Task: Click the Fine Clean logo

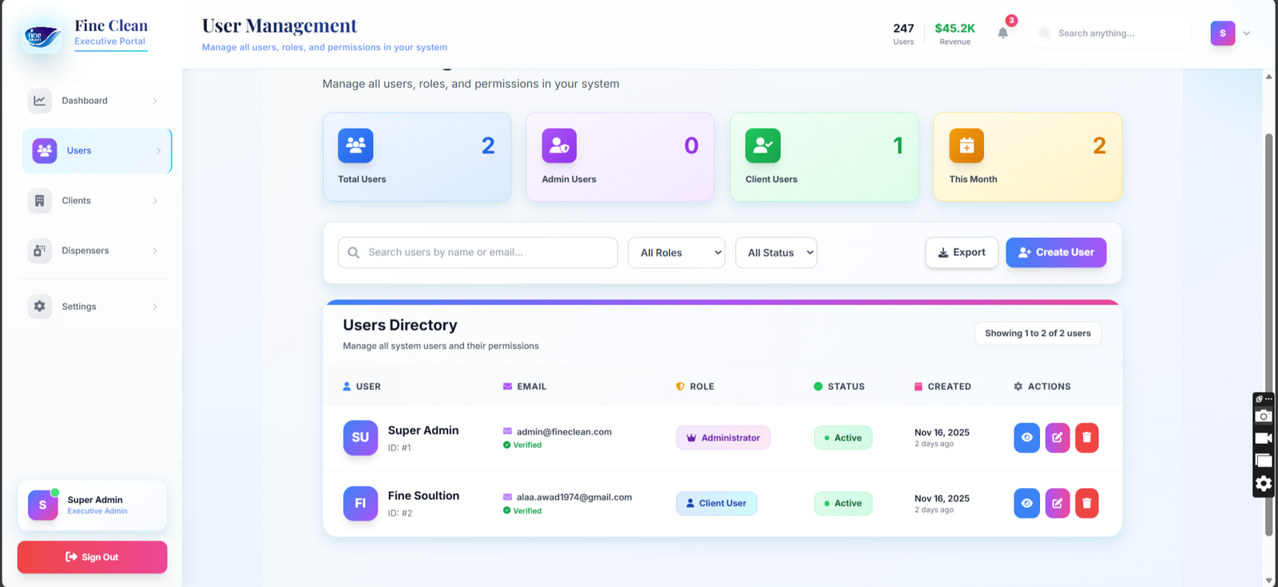Action: pos(42,36)
